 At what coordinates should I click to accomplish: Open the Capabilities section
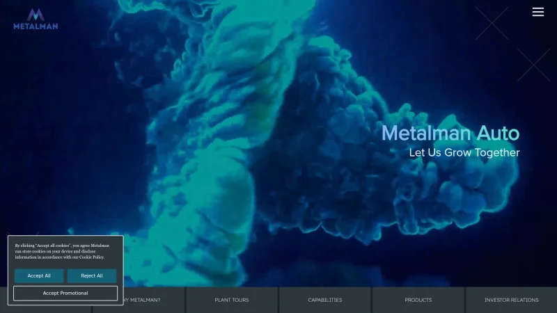[x=325, y=300]
